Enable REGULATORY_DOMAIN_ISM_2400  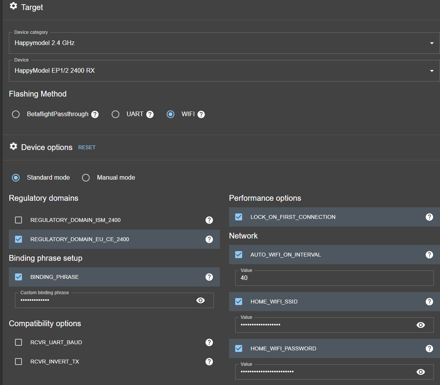[18, 220]
